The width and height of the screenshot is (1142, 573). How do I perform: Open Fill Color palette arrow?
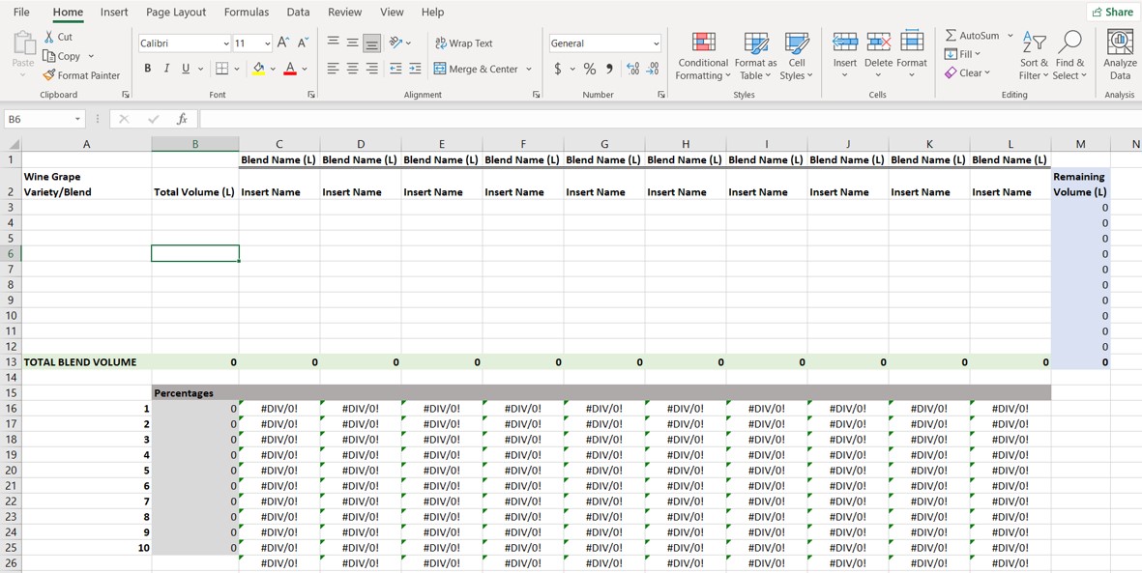click(273, 70)
